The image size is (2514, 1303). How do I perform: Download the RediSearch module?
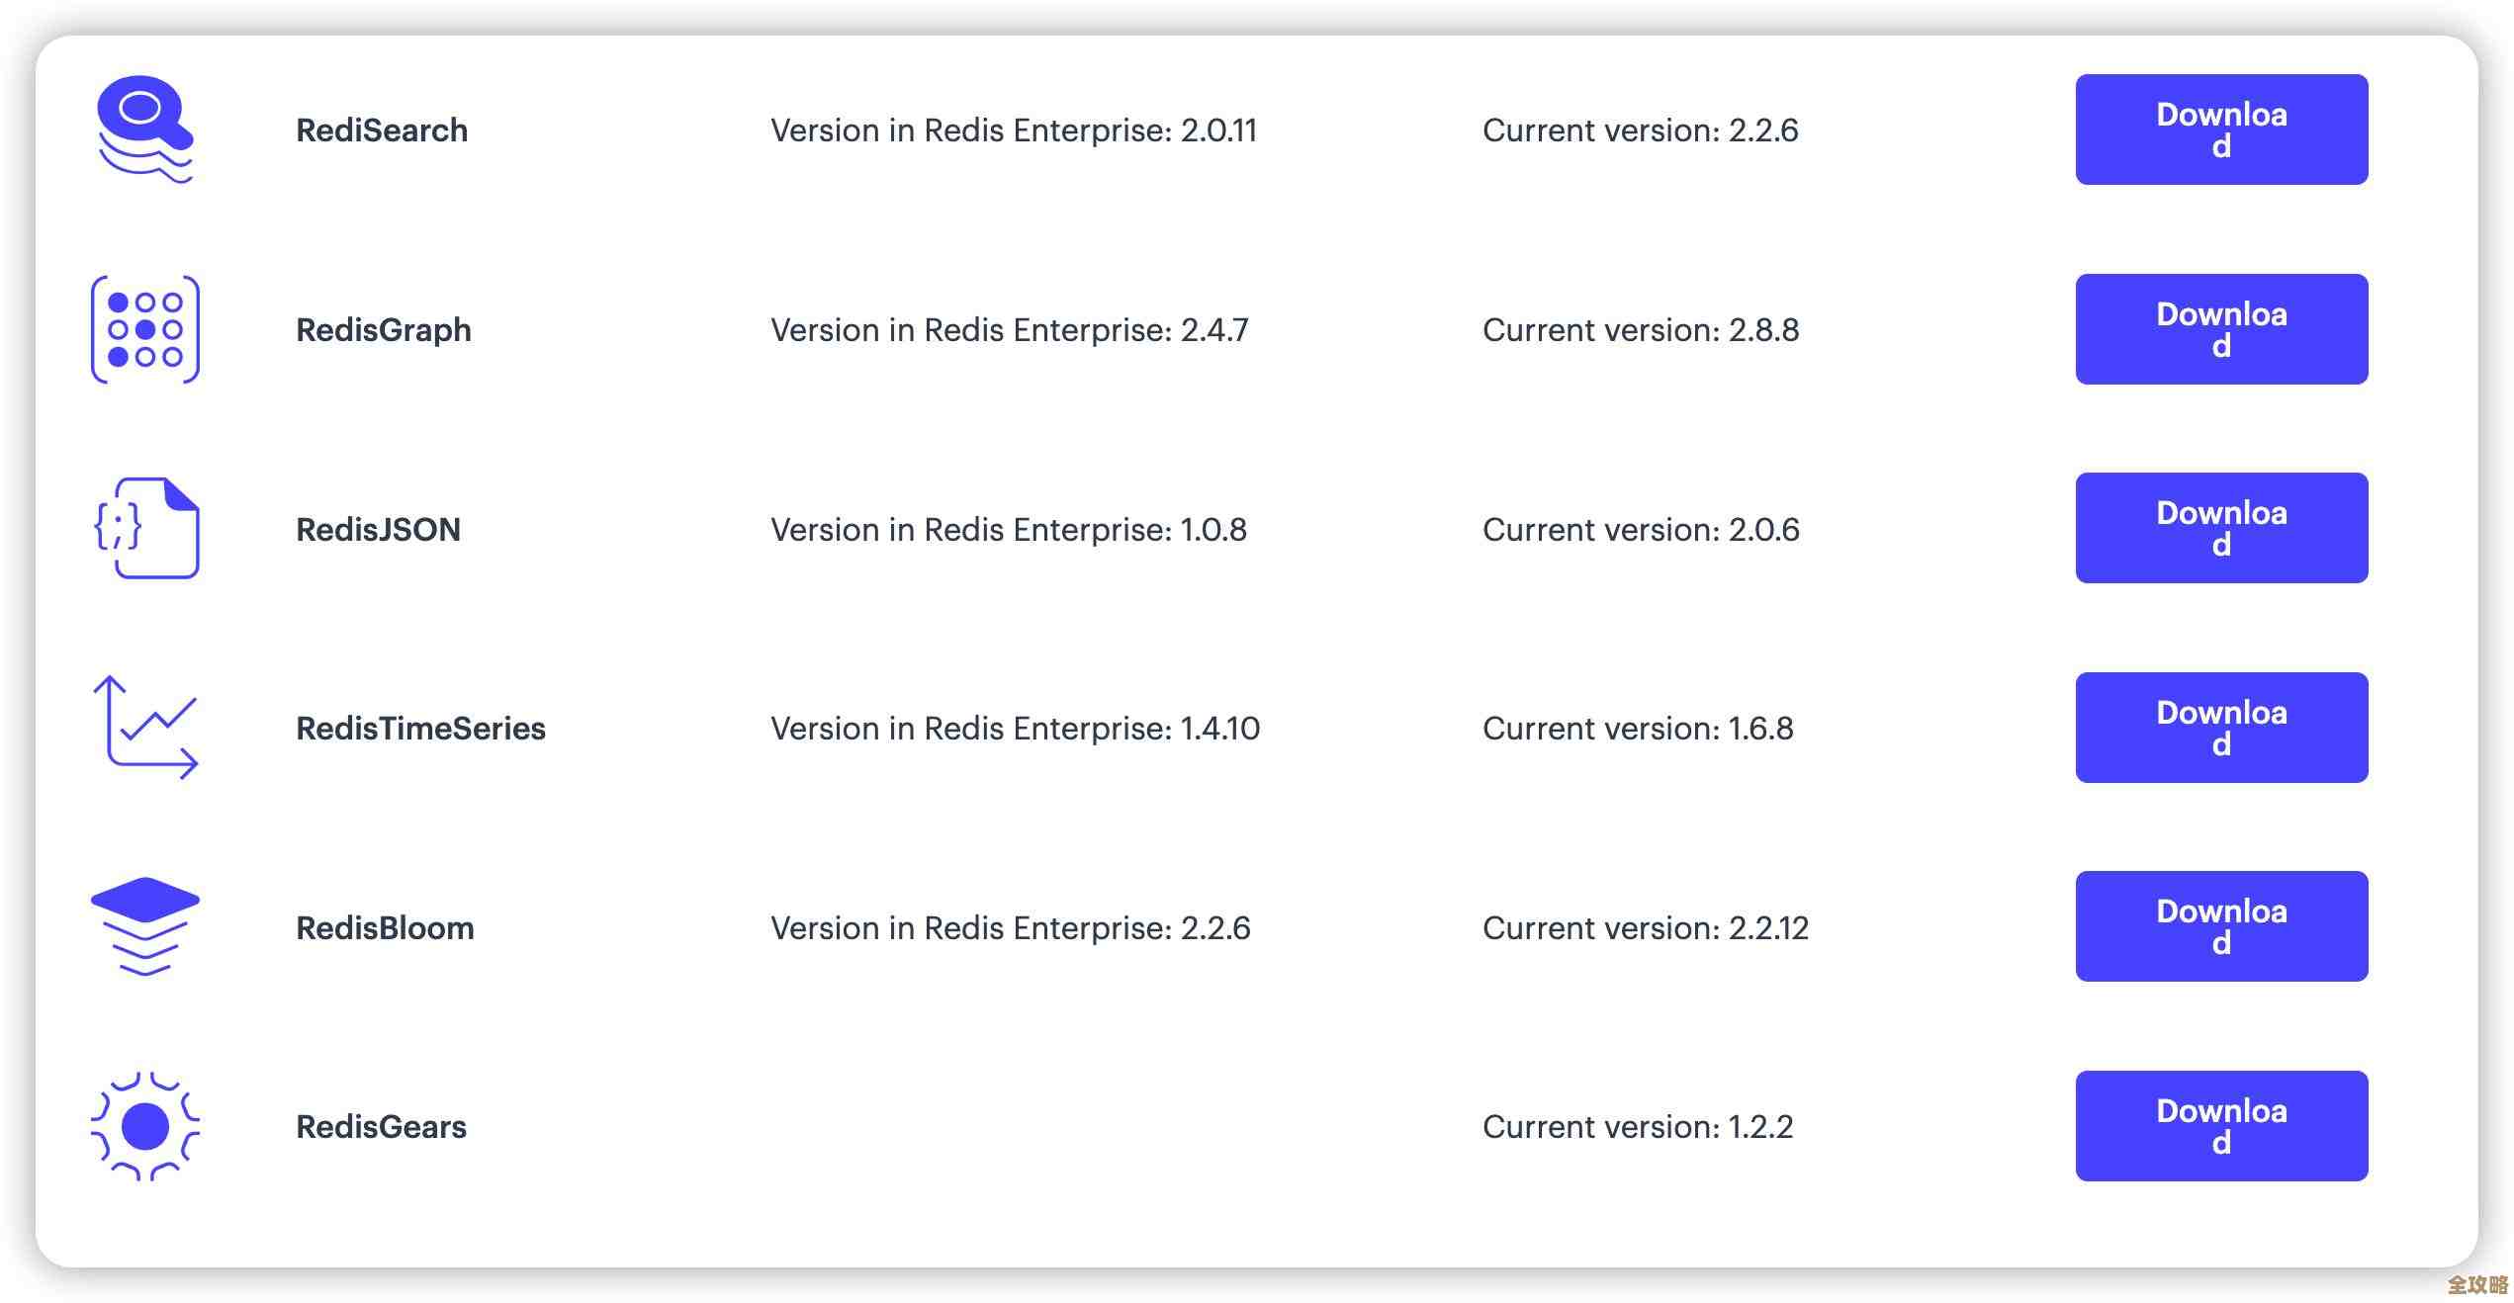2220,130
